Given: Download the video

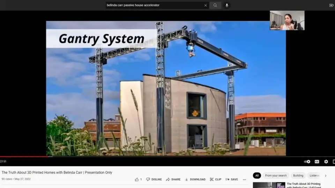Looking at the screenshot, I should pyautogui.click(x=195, y=179).
